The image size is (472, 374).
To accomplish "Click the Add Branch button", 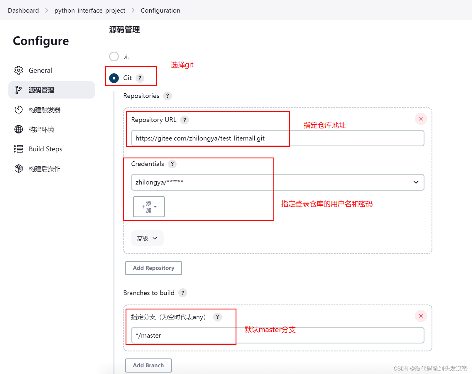I will (148, 365).
